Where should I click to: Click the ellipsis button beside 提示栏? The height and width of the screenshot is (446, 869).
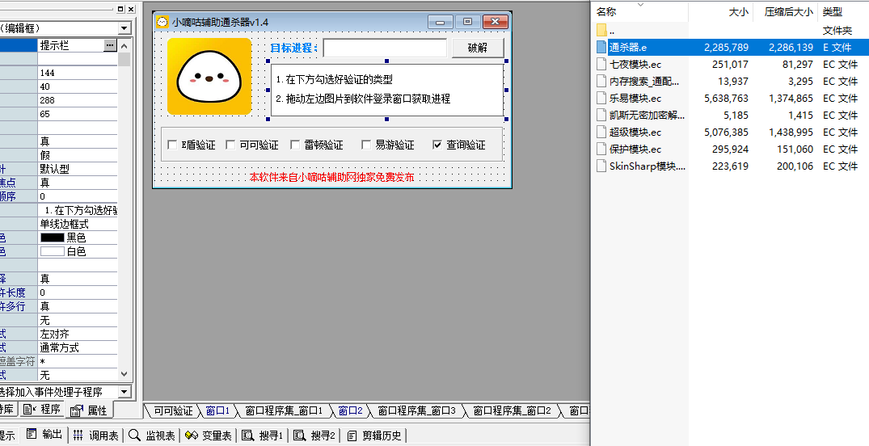click(110, 46)
